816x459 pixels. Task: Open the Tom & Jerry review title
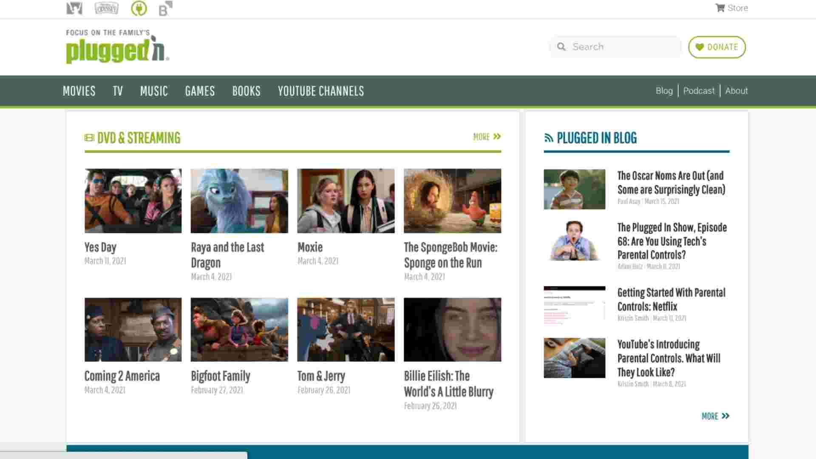tap(321, 376)
